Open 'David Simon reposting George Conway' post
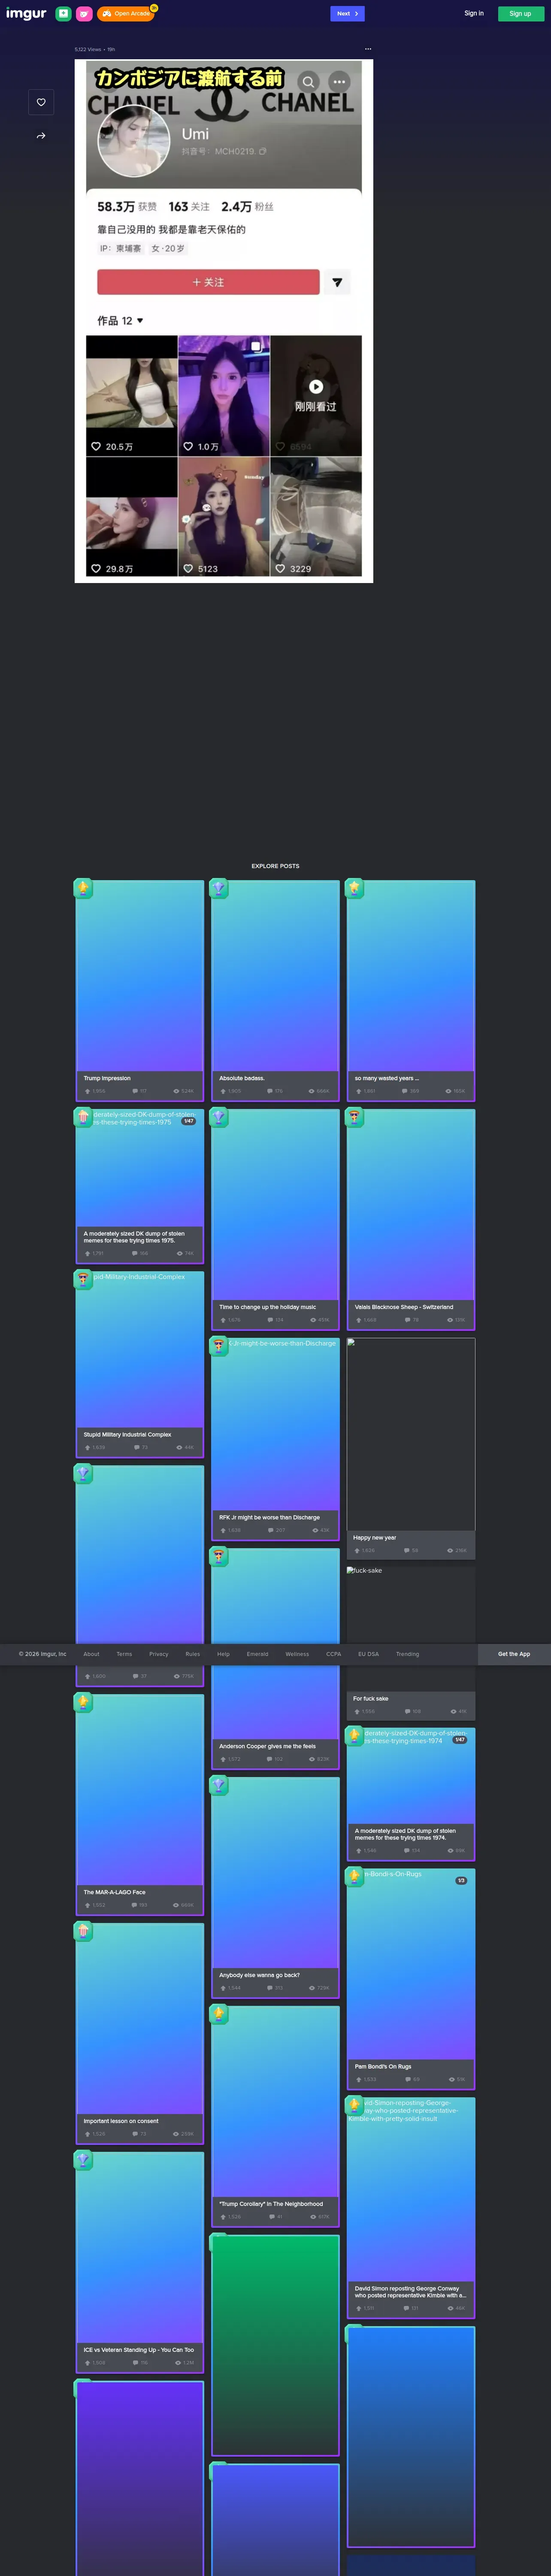The image size is (551, 2576). (x=411, y=2208)
